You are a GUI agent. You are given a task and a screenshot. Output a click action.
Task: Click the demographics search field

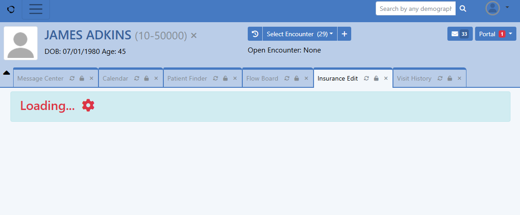point(416,9)
